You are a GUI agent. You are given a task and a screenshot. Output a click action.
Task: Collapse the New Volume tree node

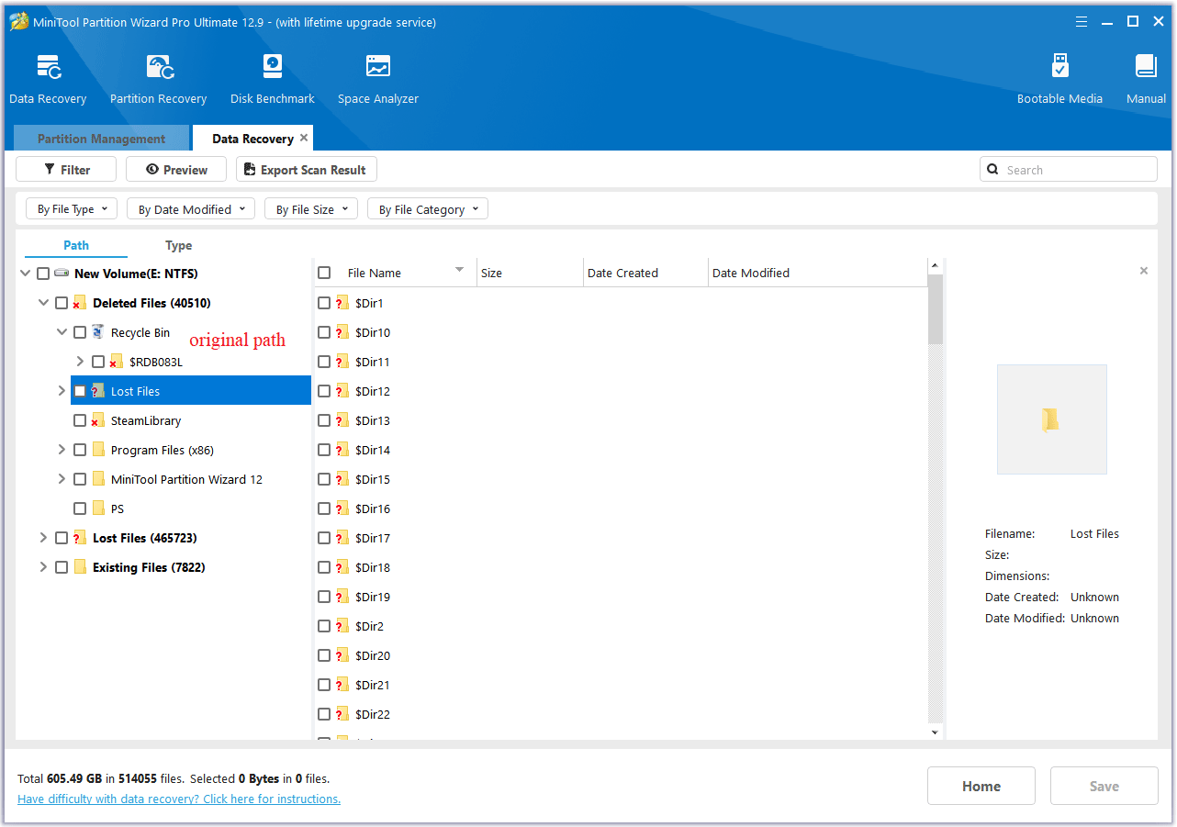click(25, 274)
